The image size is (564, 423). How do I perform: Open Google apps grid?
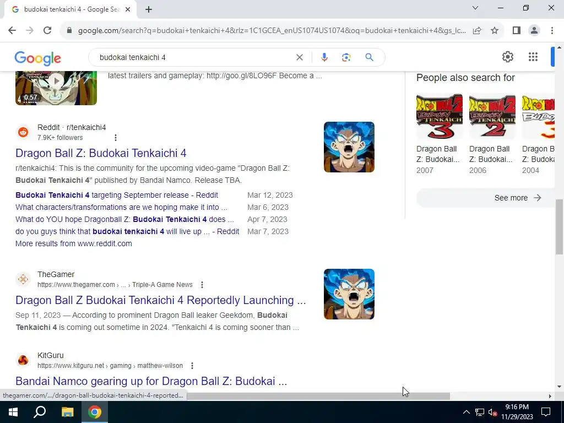[x=533, y=57]
